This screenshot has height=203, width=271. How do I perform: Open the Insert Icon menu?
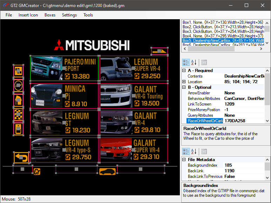pos(28,15)
